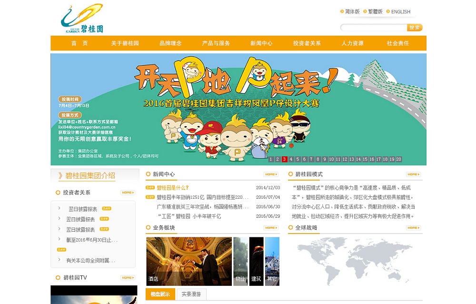This screenshot has width=476, height=304.
Task: Click the world map under 全球战略
Action: point(354,262)
